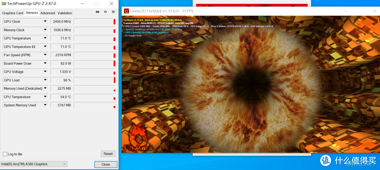Select the Sensors tab
The height and width of the screenshot is (170, 380).
tap(32, 13)
